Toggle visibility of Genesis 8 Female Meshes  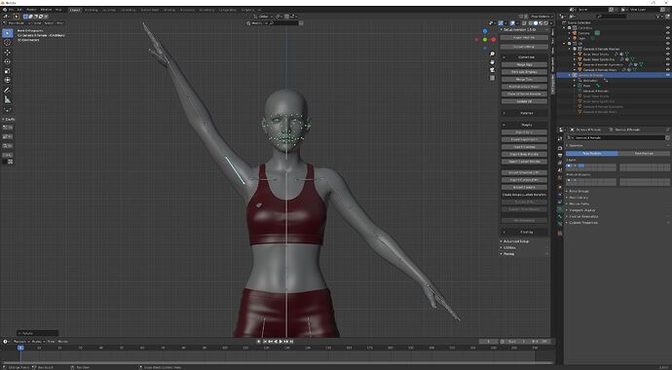pos(668,49)
